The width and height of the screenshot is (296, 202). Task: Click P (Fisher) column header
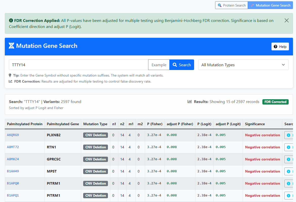pos(155,124)
